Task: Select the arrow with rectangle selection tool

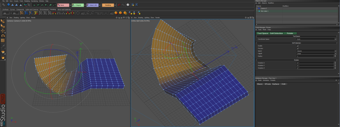Action: [x=3, y=26]
